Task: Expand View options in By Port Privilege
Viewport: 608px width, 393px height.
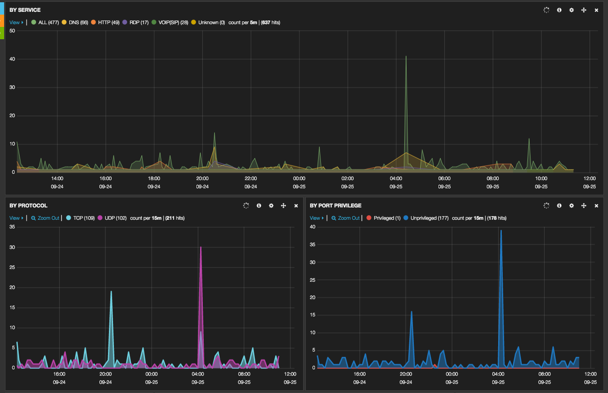Action: pyautogui.click(x=316, y=218)
